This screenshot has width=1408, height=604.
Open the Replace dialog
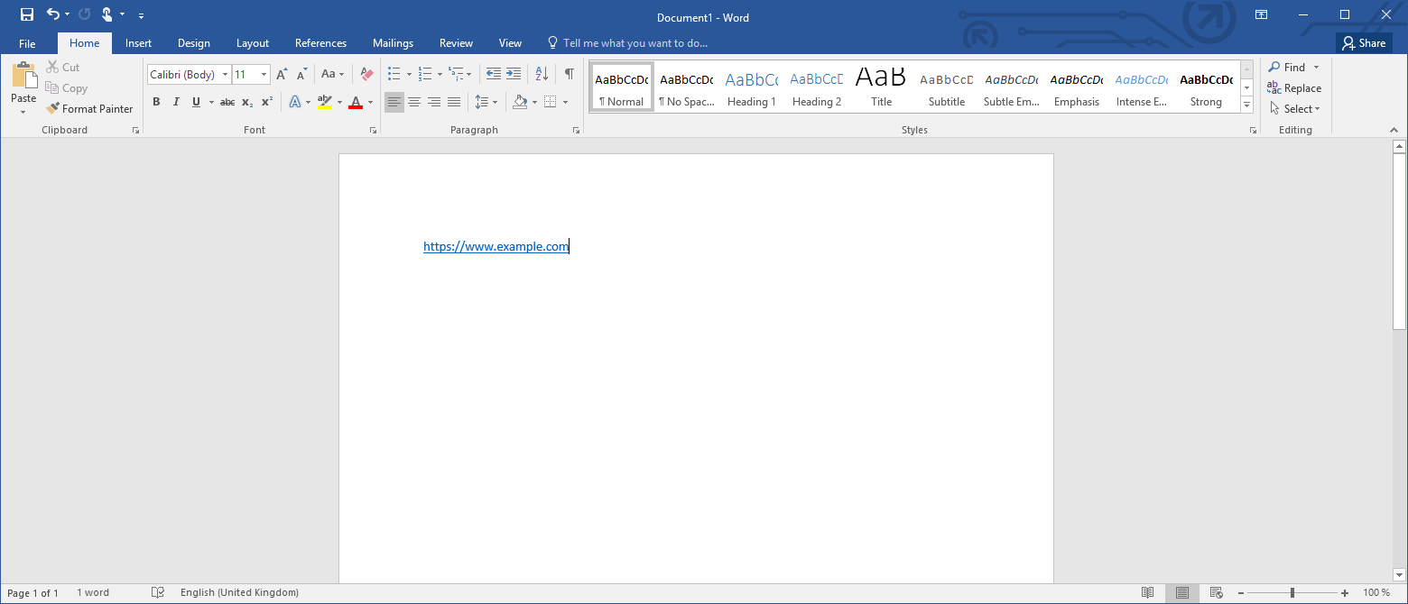tap(1294, 87)
